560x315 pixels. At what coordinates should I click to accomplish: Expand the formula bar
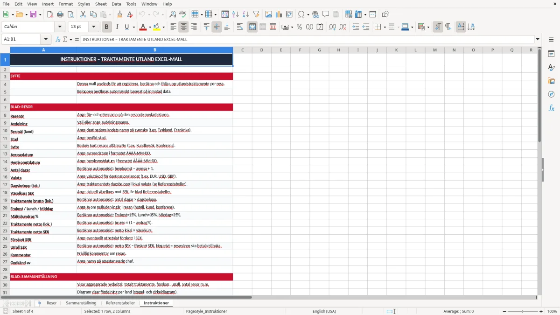[538, 39]
